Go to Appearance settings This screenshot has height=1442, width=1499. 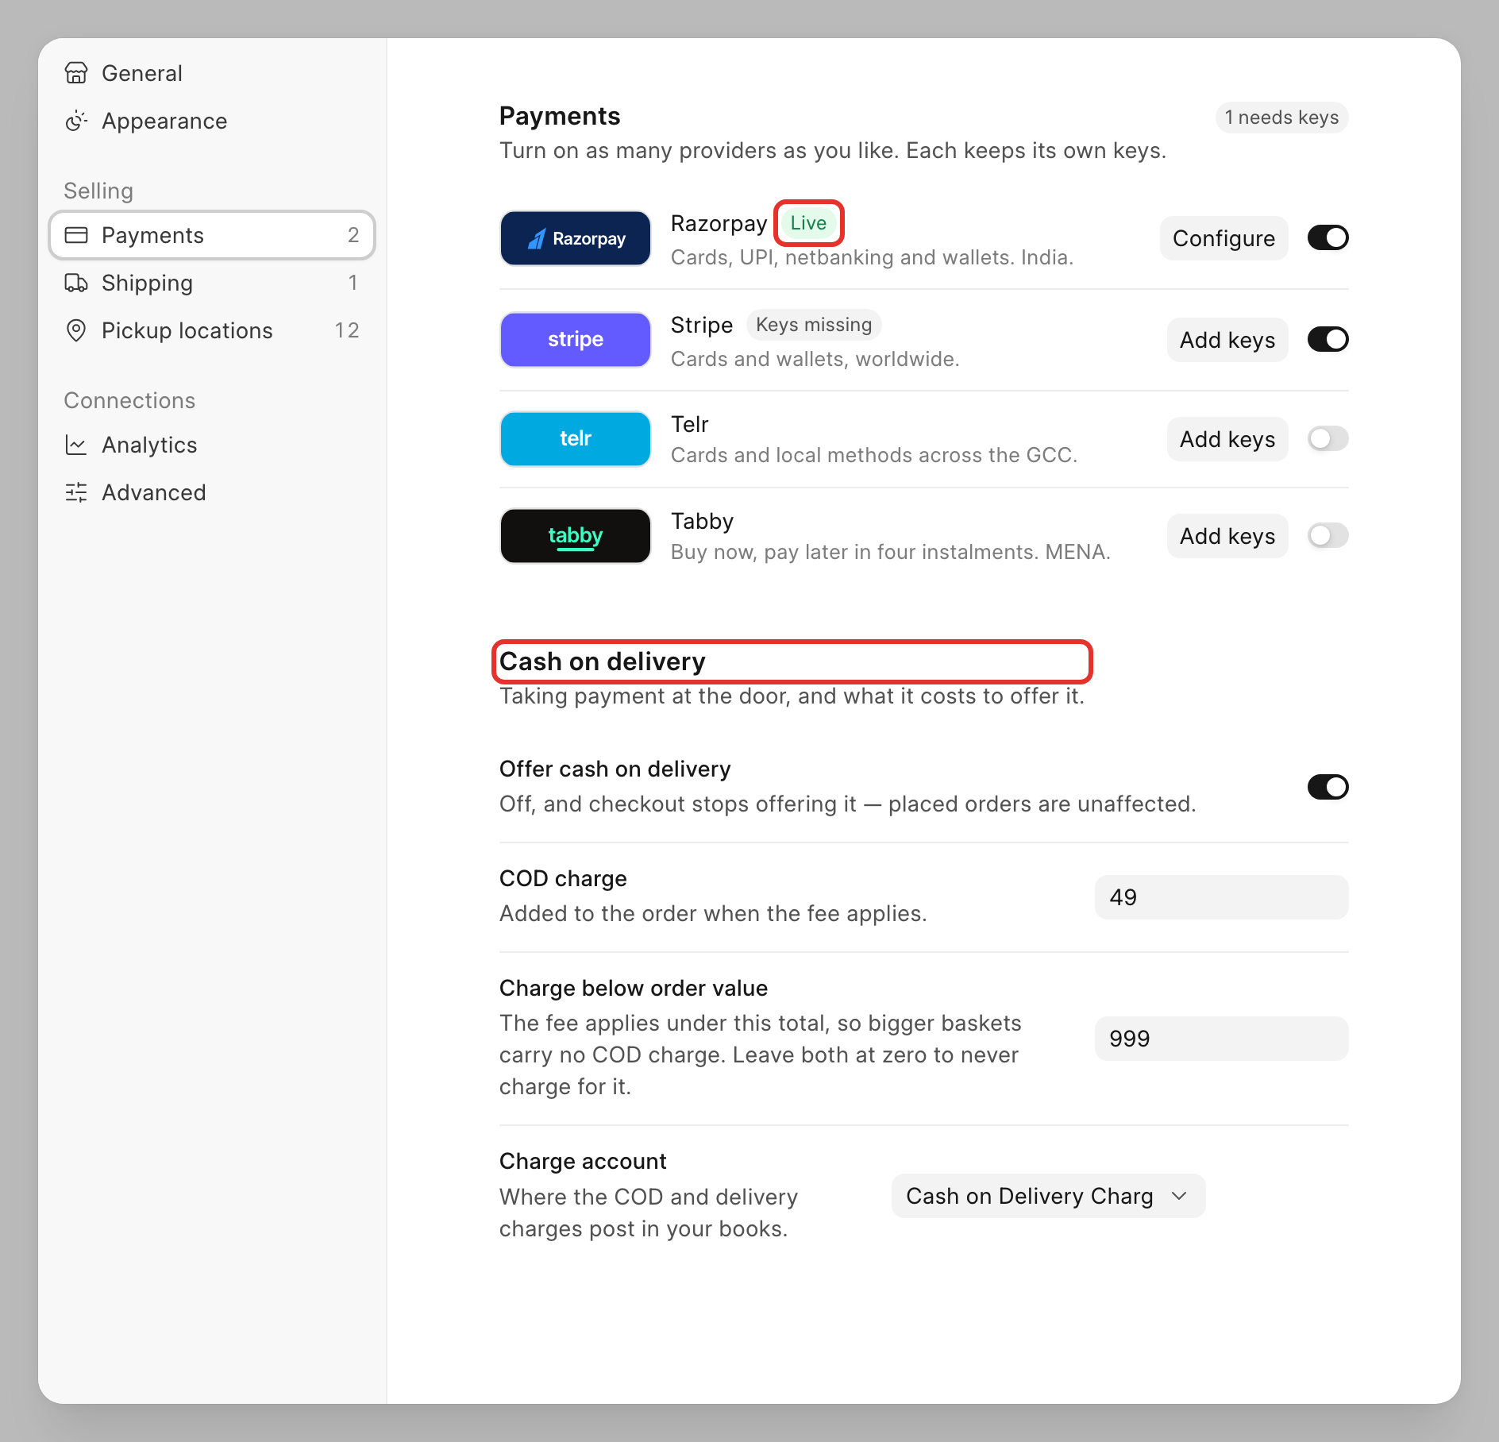point(212,121)
